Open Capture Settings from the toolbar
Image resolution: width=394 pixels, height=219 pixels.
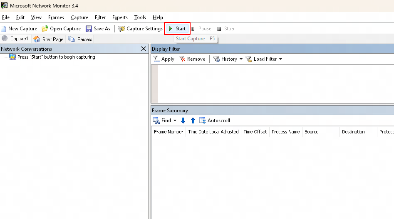(x=140, y=29)
